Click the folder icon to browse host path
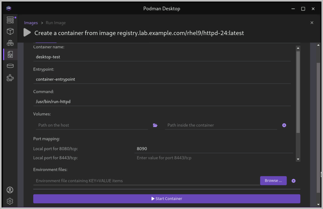 point(155,125)
